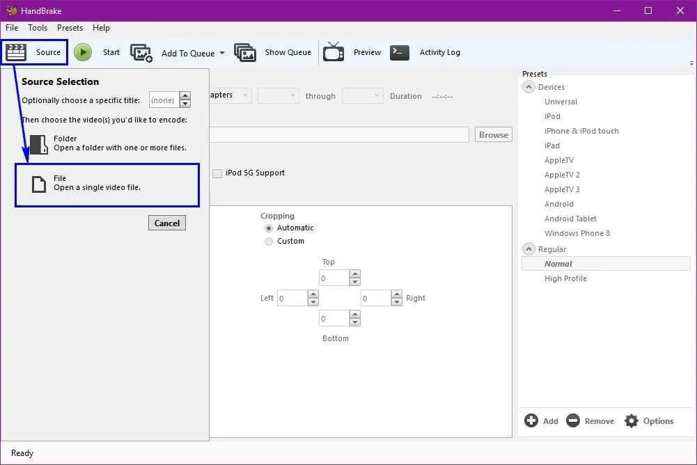Select the Custom cropping radio button
This screenshot has height=465, width=697.
coord(269,242)
